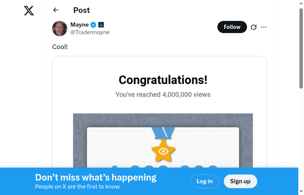Click the "Don't miss what's happening" banner text
The width and height of the screenshot is (304, 195).
(x=96, y=178)
